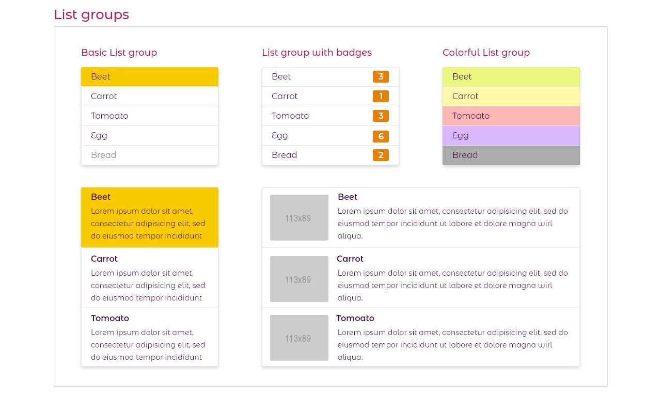Click Tomoato heading in the left description list
The height and width of the screenshot is (413, 661).
110,318
